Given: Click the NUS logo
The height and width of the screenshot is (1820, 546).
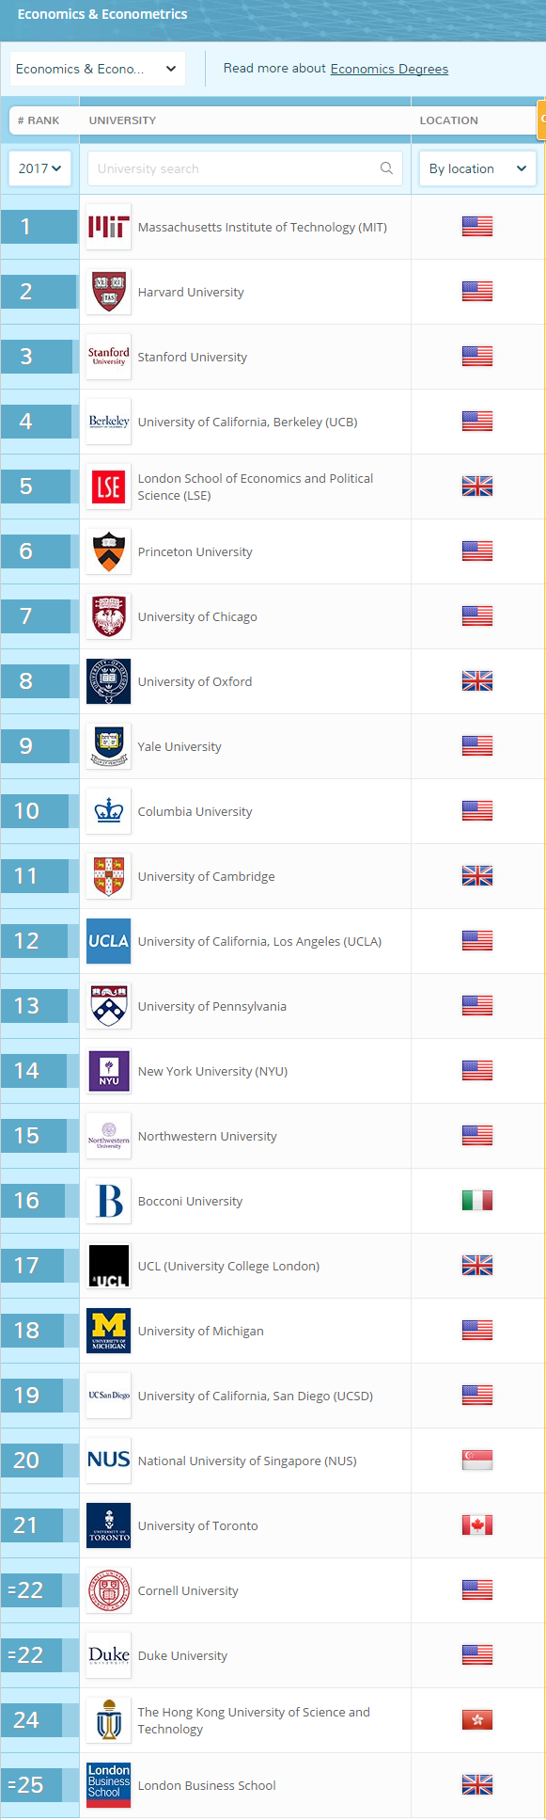Looking at the screenshot, I should 108,1461.
